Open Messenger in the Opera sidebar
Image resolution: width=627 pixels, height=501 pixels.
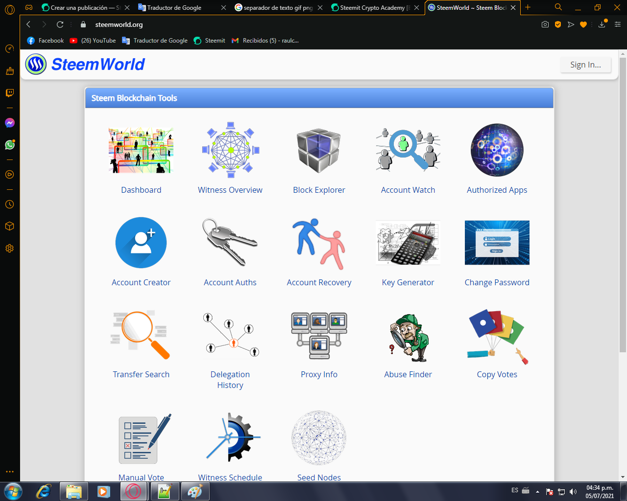click(x=10, y=123)
